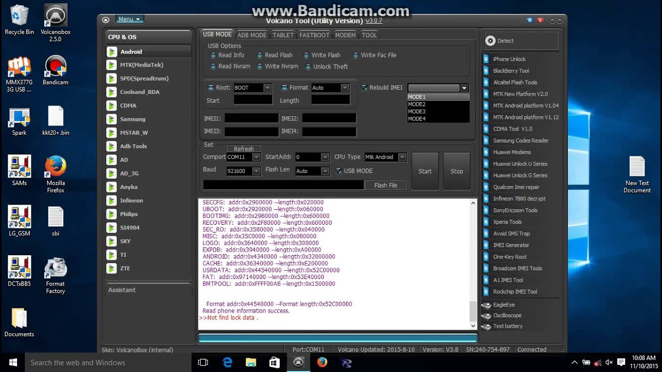
Task: Click the ZTE arrow icon
Action: [111, 268]
